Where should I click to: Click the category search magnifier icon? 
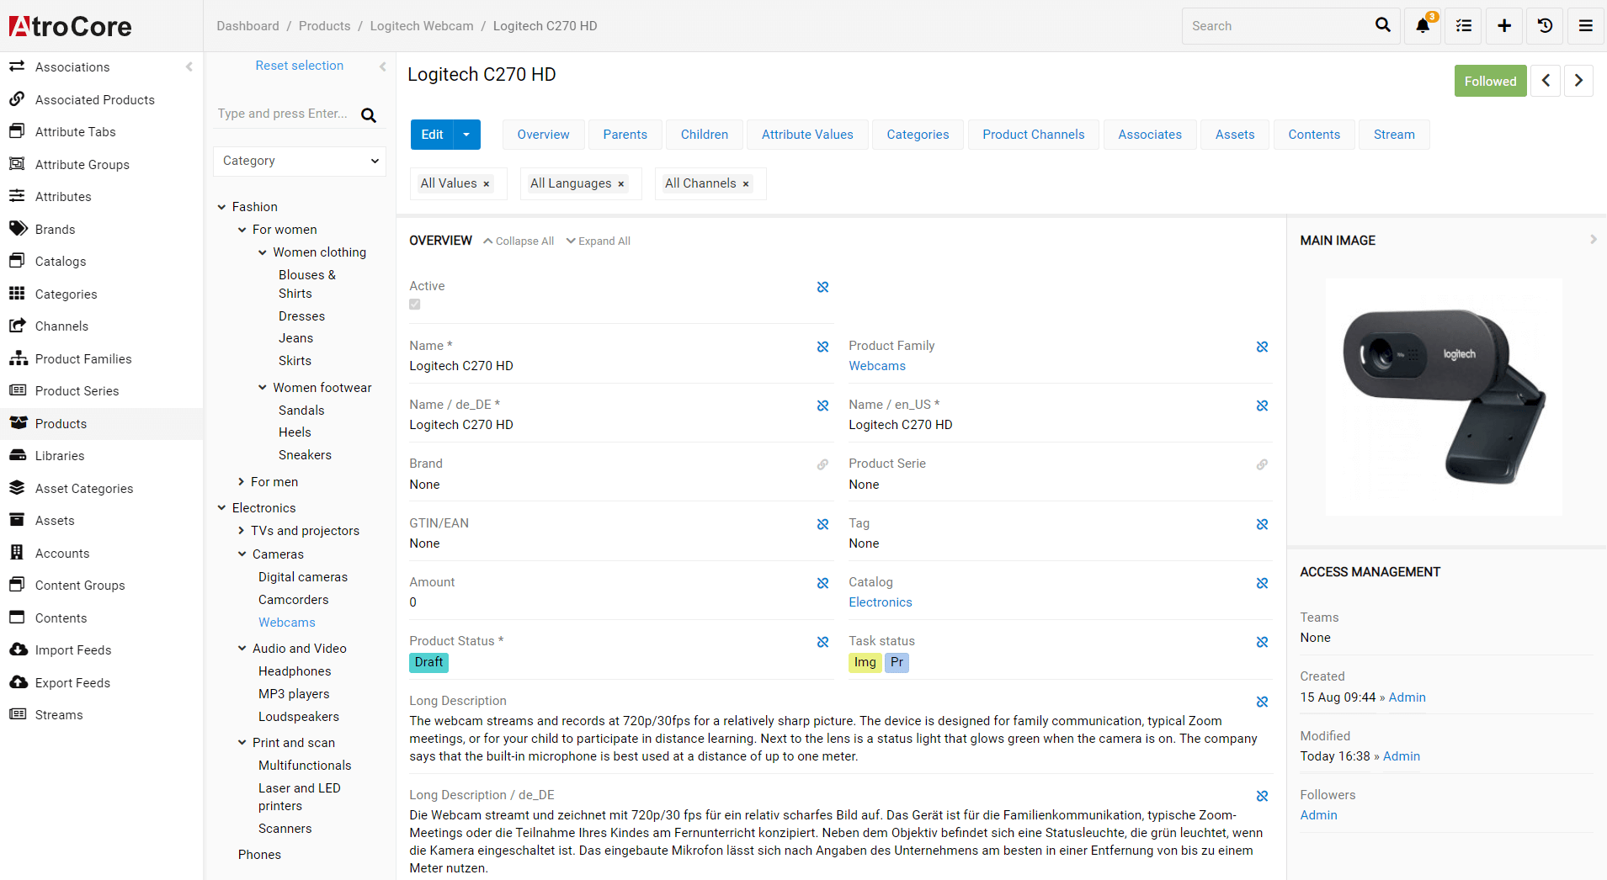369,115
